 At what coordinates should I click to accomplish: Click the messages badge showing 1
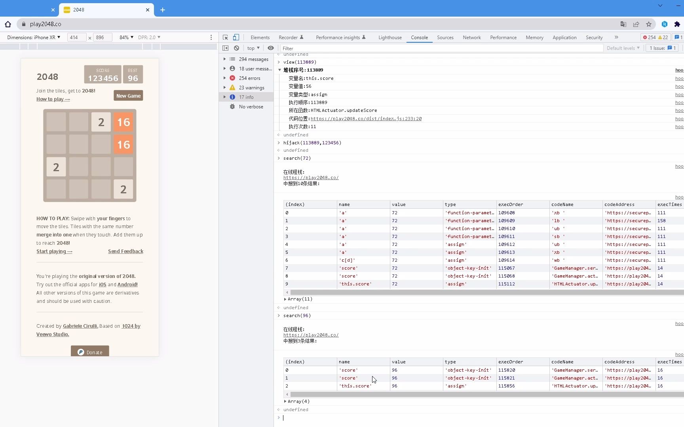click(x=678, y=37)
